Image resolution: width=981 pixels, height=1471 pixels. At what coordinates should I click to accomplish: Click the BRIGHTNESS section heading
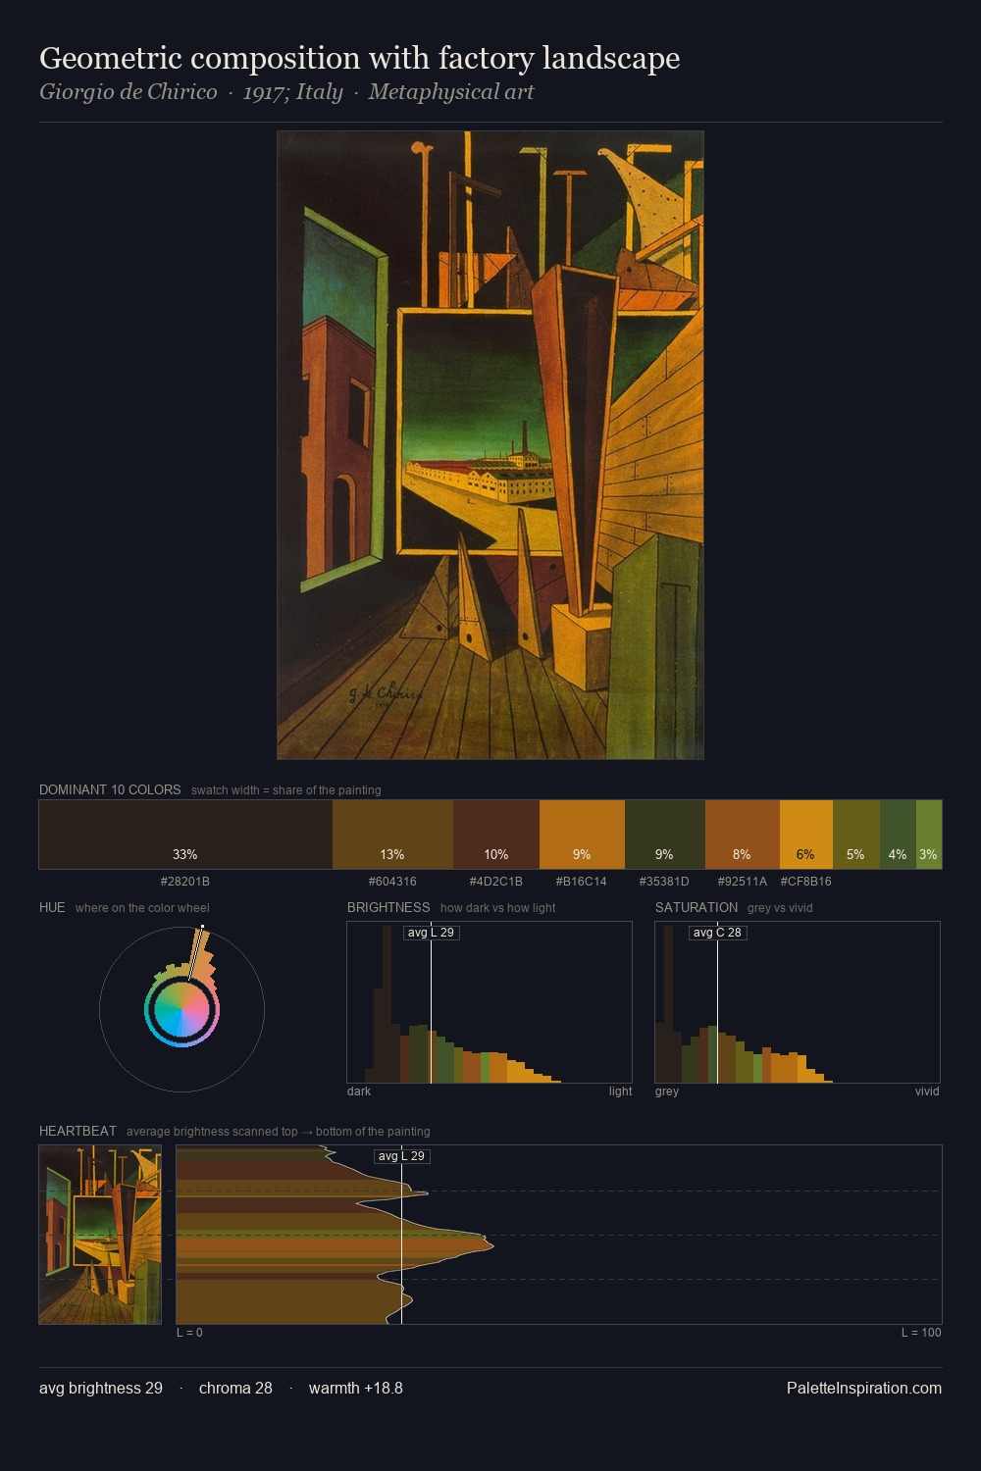(388, 907)
